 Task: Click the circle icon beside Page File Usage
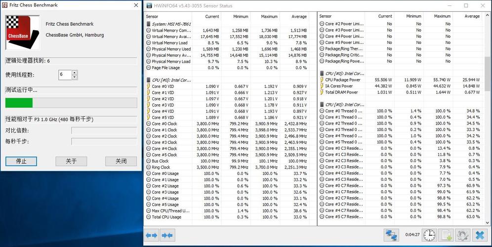click(x=148, y=68)
